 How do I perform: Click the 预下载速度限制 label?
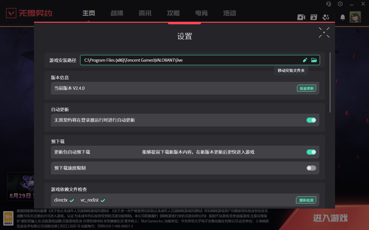pyautogui.click(x=70, y=168)
